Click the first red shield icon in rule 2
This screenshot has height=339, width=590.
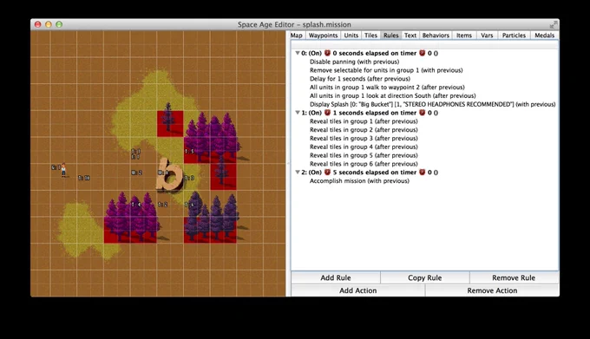(x=327, y=173)
